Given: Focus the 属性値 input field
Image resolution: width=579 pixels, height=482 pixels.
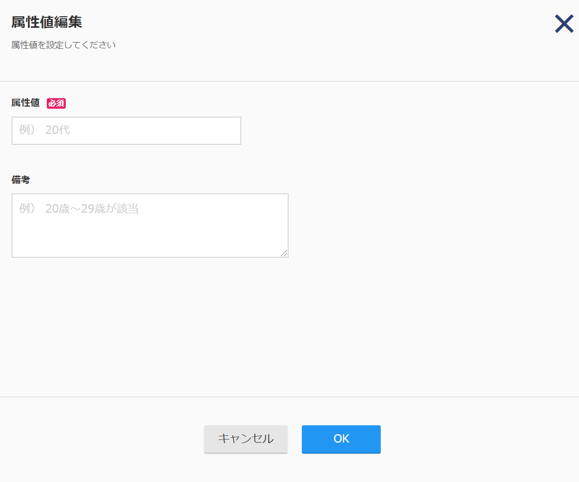Looking at the screenshot, I should (126, 131).
